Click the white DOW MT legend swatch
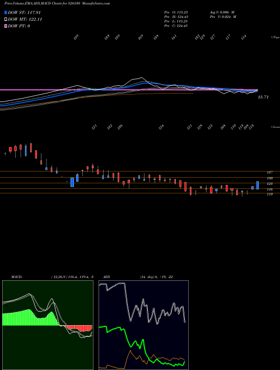This screenshot has width=280, height=370. (6, 20)
